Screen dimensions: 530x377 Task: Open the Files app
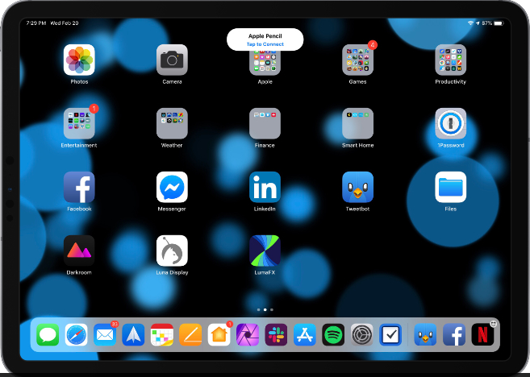(x=451, y=187)
